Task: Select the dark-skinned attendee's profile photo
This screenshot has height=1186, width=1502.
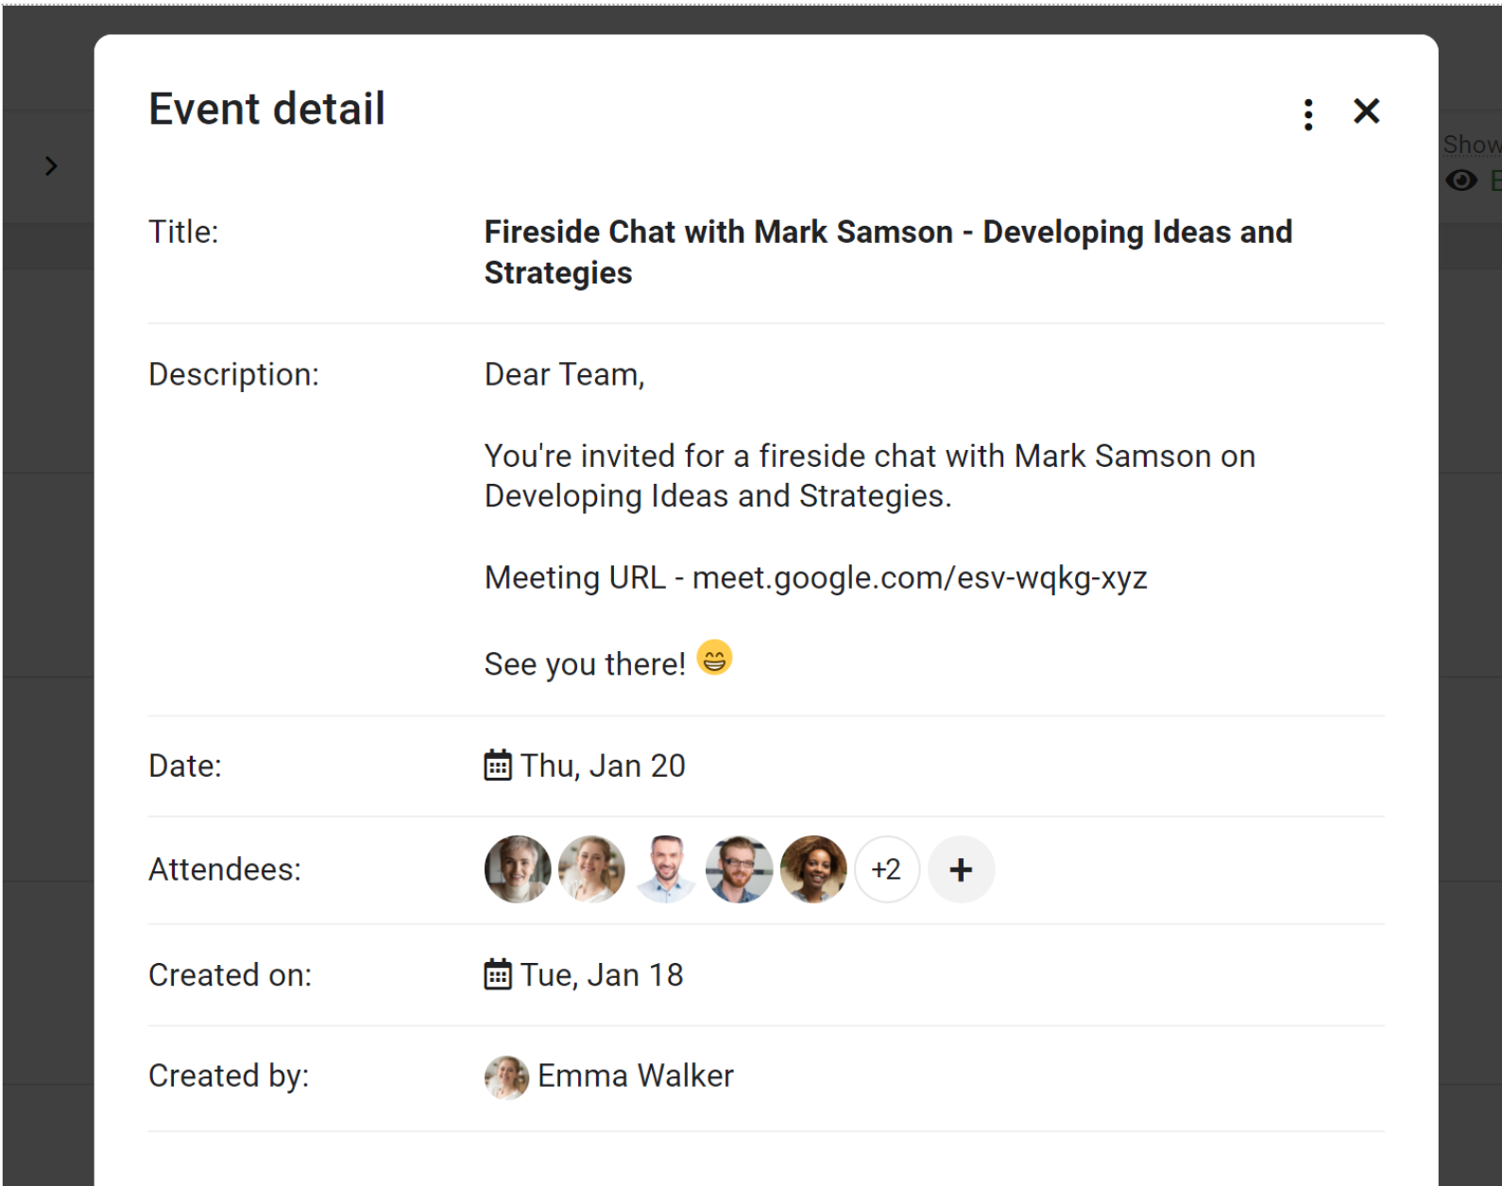Action: pos(813,868)
